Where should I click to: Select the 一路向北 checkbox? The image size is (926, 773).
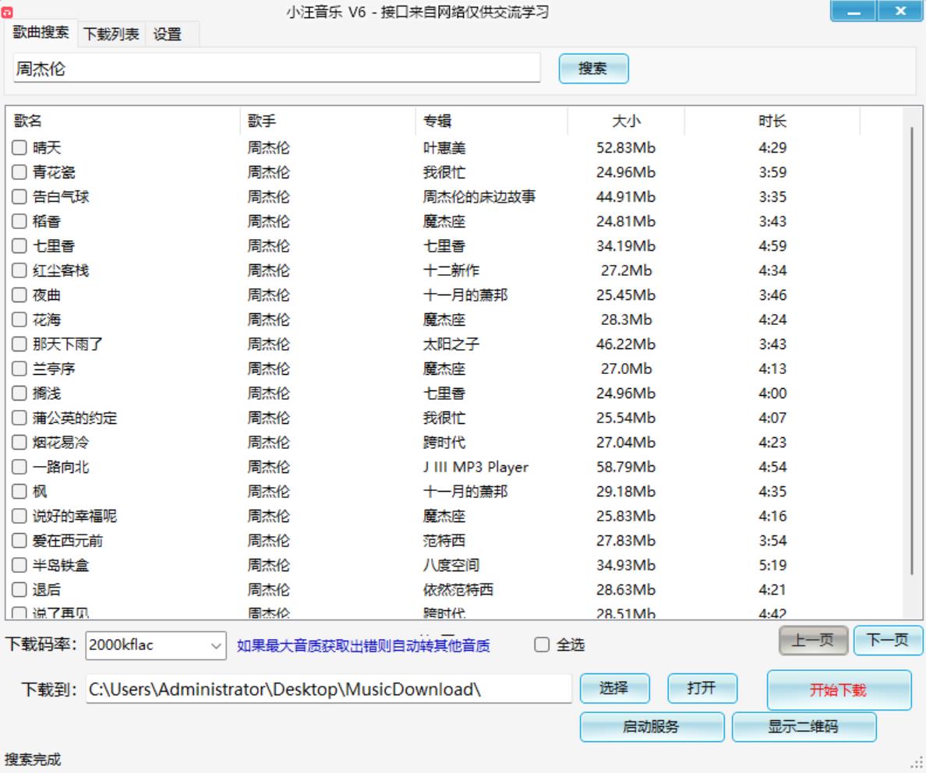pos(19,467)
